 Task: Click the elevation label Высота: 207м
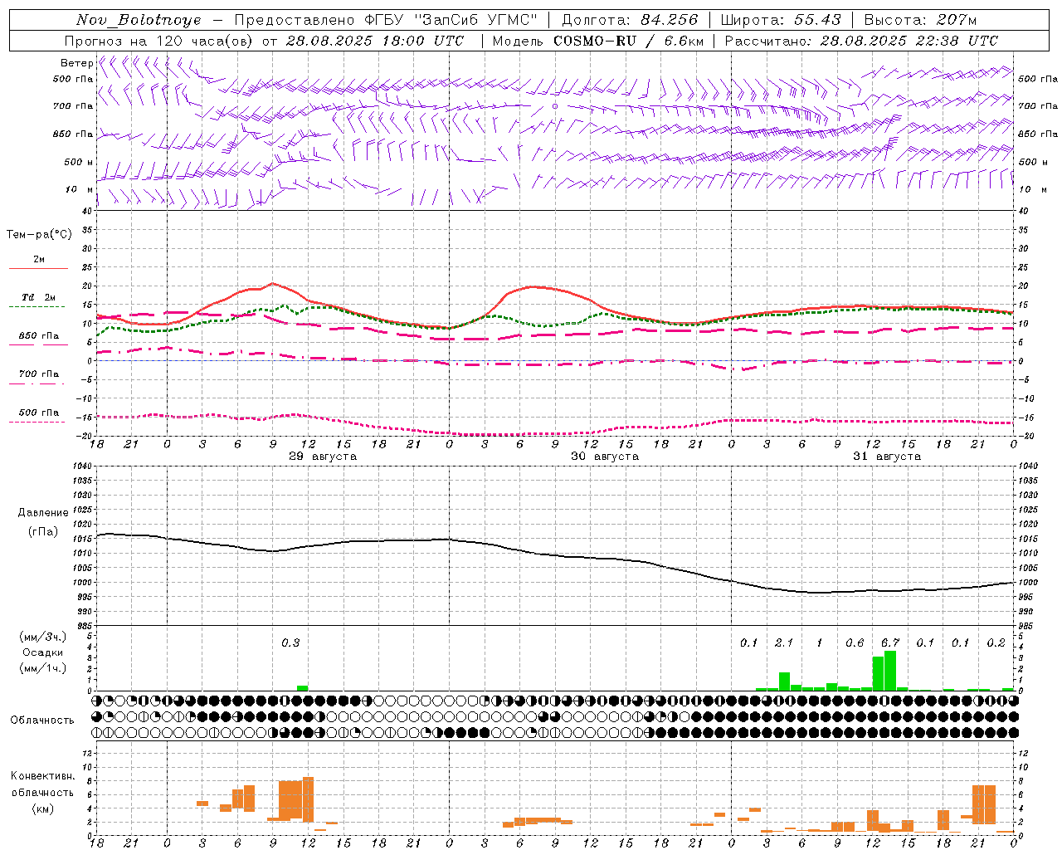(920, 20)
